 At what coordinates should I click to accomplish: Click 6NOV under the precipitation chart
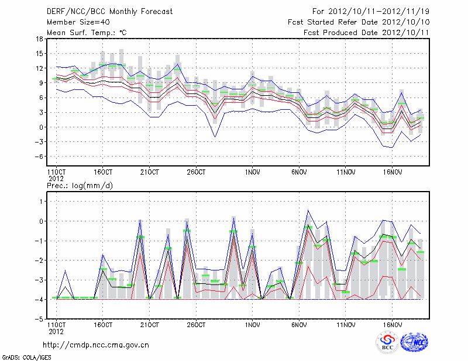tap(300, 325)
